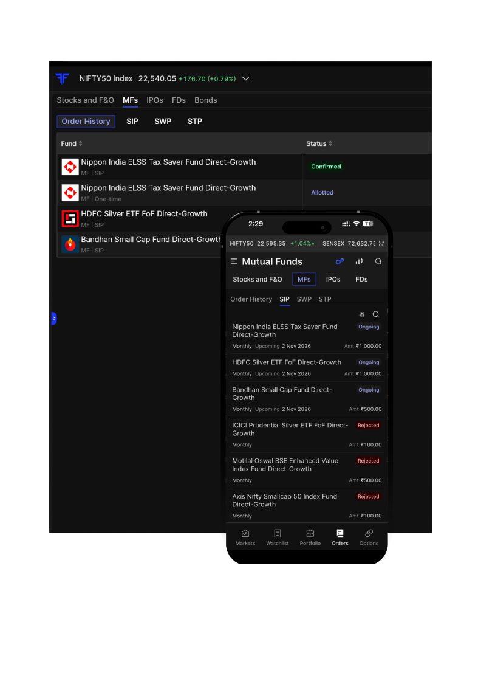This screenshot has height=681, width=481.
Task: Open Axis Nifty Smallcap 50 Index SIP
Action: point(307,506)
